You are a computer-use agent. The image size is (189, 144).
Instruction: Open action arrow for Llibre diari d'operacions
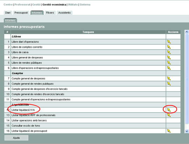click(x=169, y=42)
